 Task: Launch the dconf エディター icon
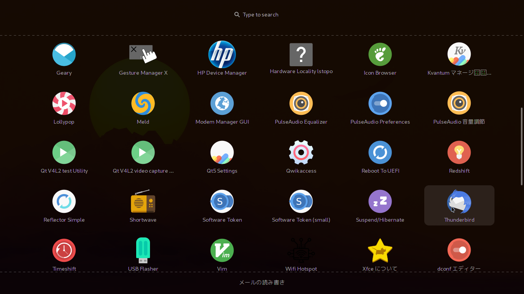(x=459, y=250)
